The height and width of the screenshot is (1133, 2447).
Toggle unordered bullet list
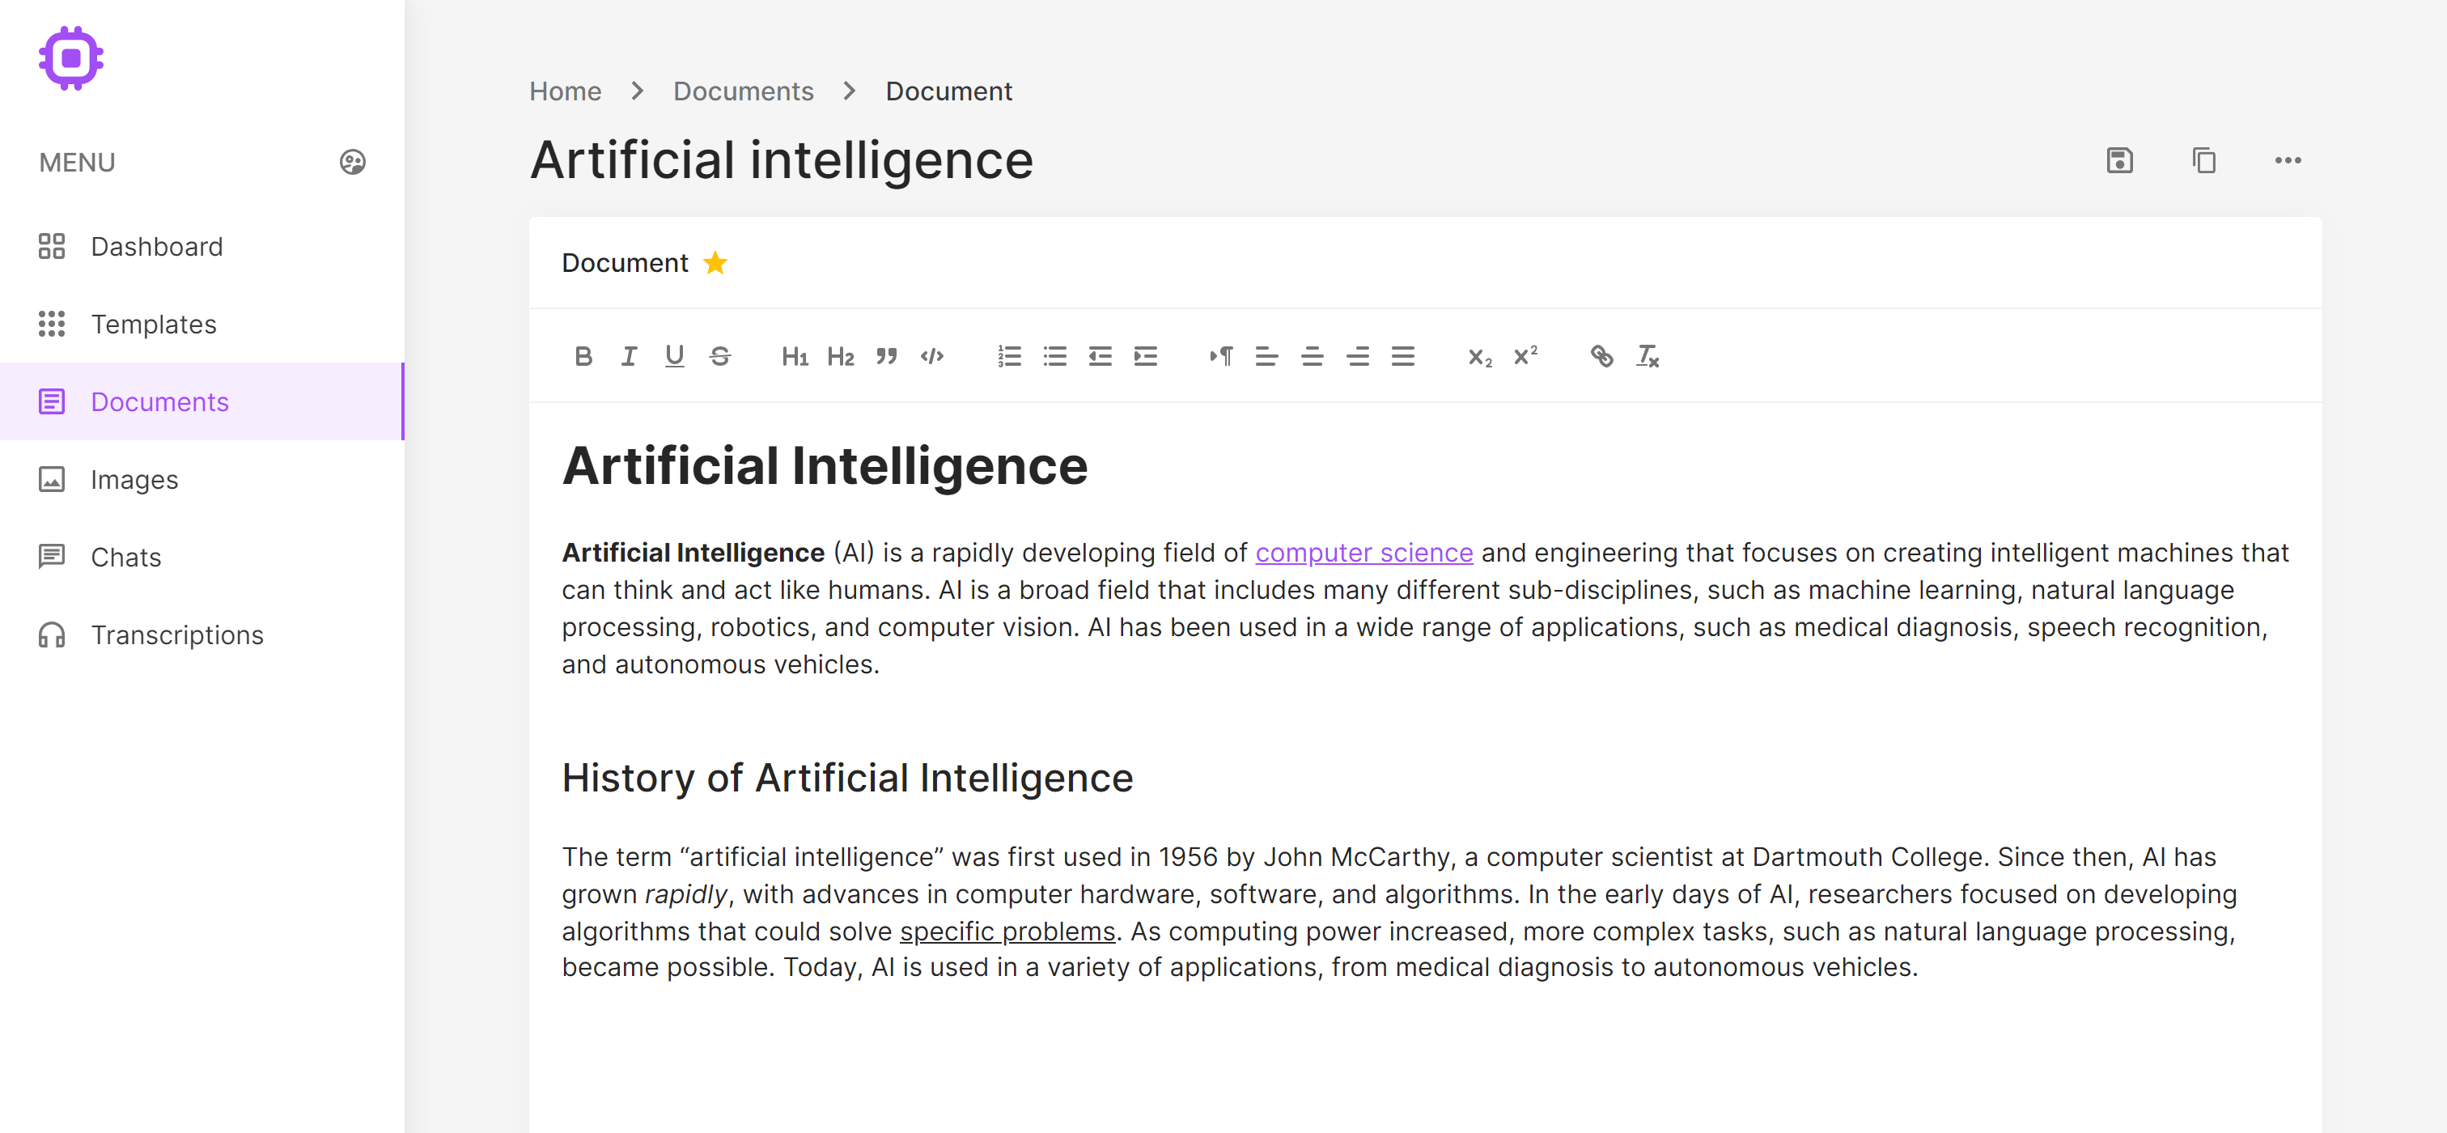(1054, 356)
